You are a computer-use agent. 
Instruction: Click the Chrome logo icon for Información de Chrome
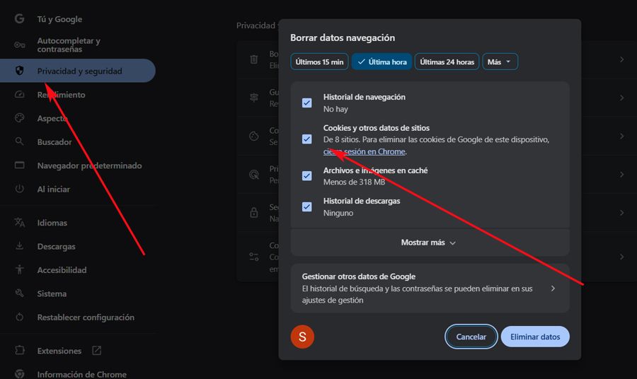point(19,374)
